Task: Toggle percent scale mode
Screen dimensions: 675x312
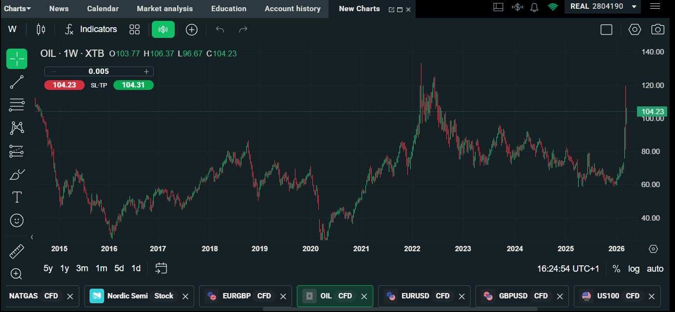Action: point(616,269)
